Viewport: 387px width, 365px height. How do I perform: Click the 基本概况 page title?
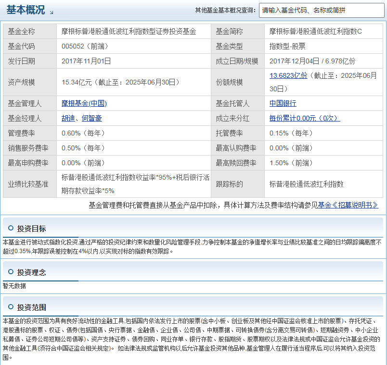pos(26,10)
